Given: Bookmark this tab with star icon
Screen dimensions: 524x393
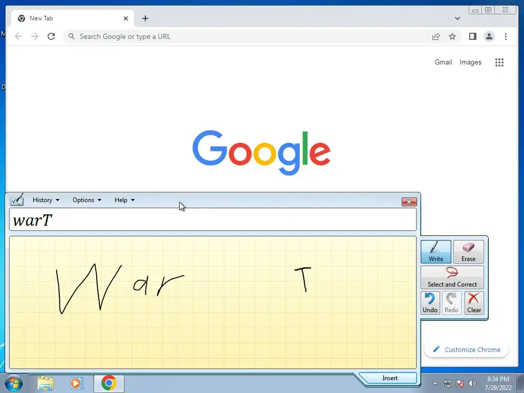Looking at the screenshot, I should tap(452, 36).
